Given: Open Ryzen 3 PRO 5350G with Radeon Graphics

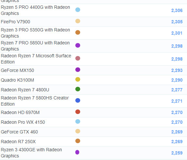Looking at the screenshot, I should pos(35,33).
